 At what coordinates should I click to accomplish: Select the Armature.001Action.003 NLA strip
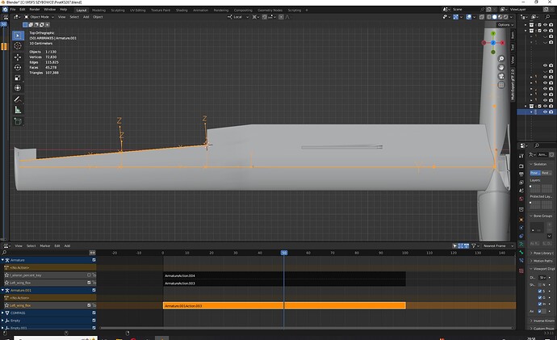284,305
